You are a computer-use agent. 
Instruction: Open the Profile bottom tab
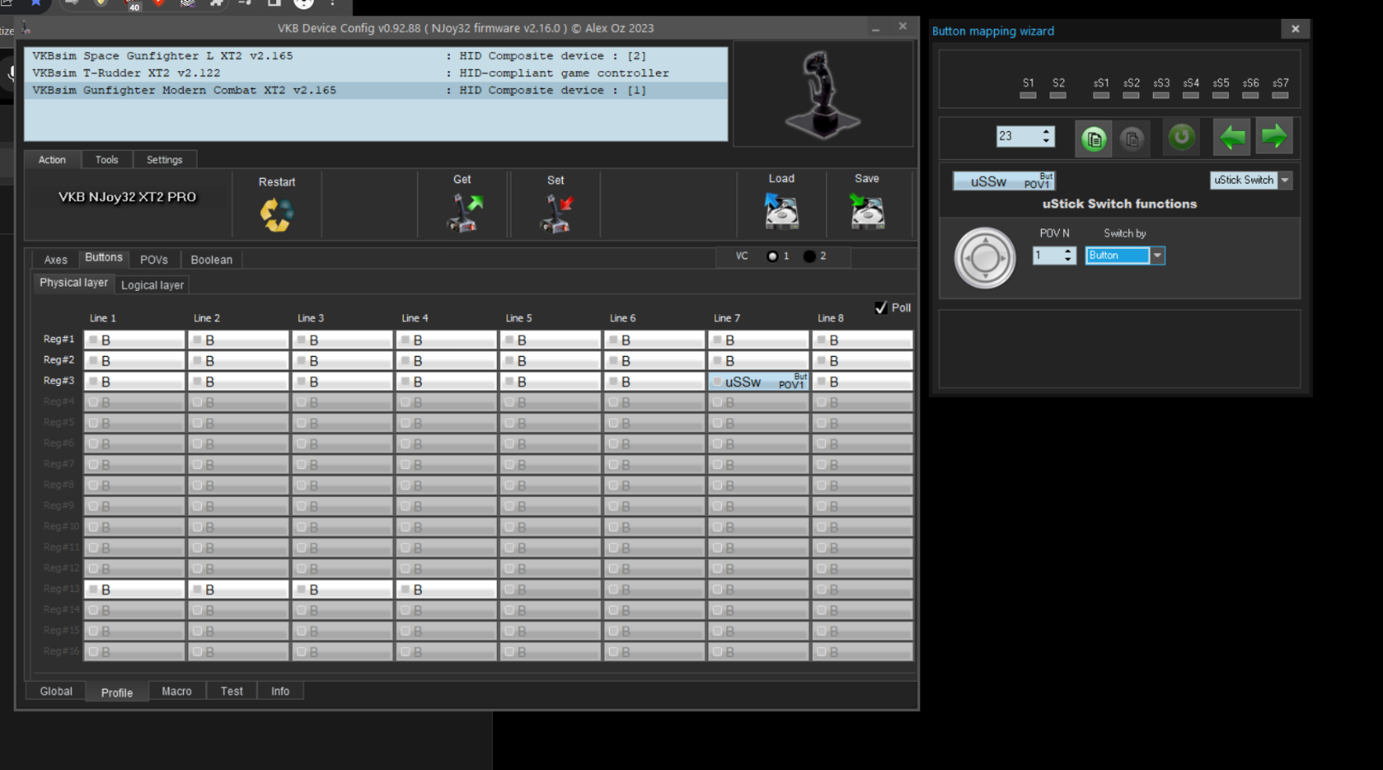(117, 692)
